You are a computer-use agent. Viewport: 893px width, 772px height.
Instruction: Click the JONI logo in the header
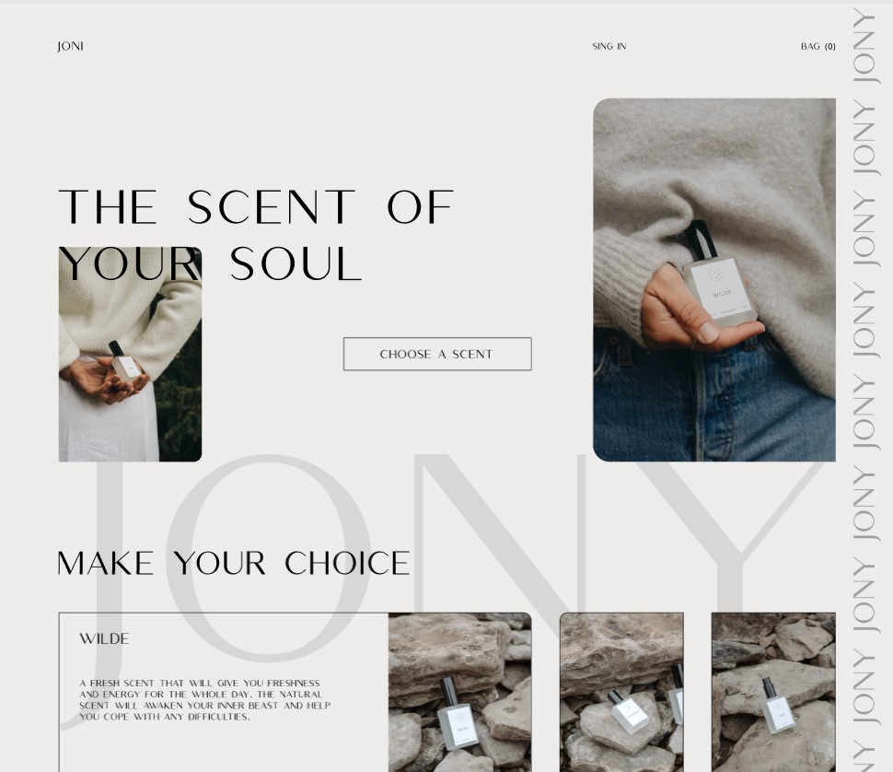point(70,46)
